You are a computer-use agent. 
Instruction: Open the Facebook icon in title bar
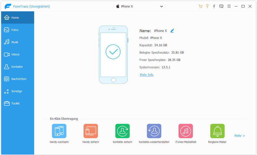(214, 6)
